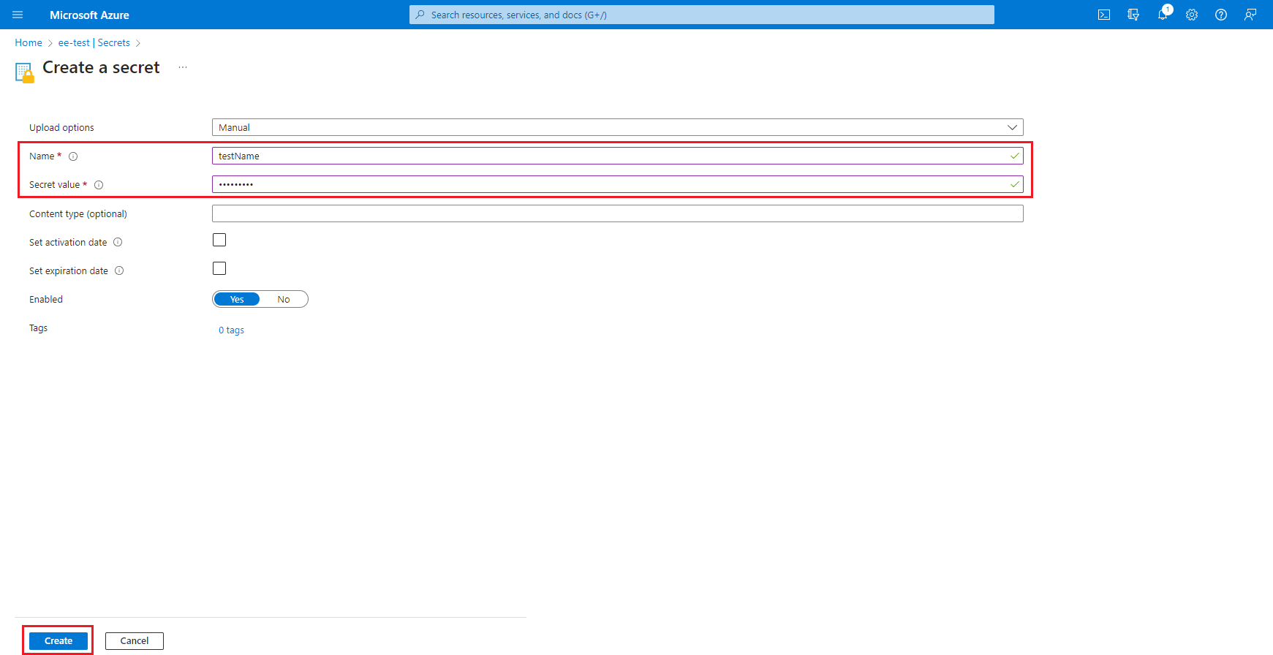Click the Tags label
1273x655 pixels.
click(x=38, y=328)
